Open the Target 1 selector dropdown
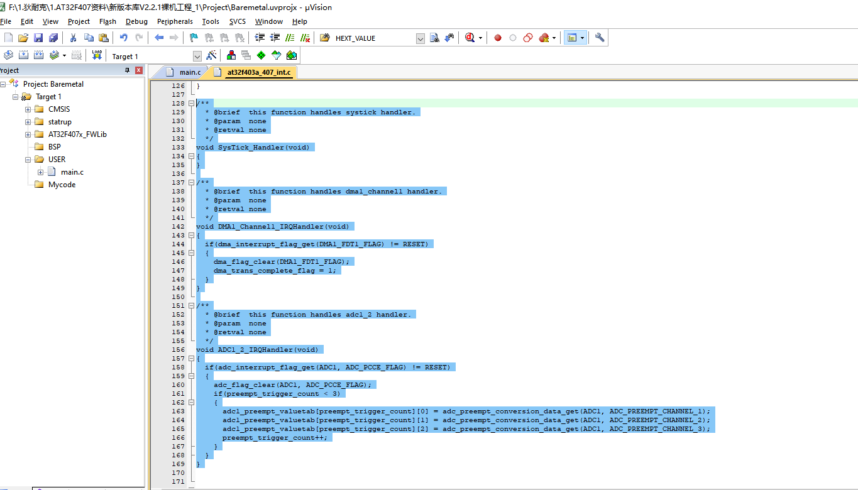This screenshot has width=858, height=490. 197,57
